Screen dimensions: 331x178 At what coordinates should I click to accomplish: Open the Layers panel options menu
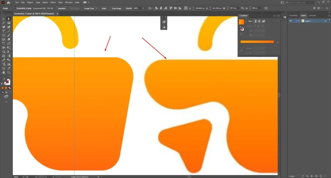click(x=329, y=16)
